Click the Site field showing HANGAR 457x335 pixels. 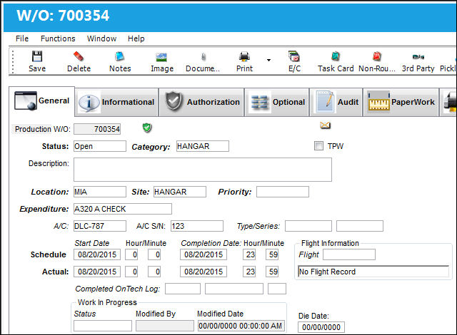(180, 192)
